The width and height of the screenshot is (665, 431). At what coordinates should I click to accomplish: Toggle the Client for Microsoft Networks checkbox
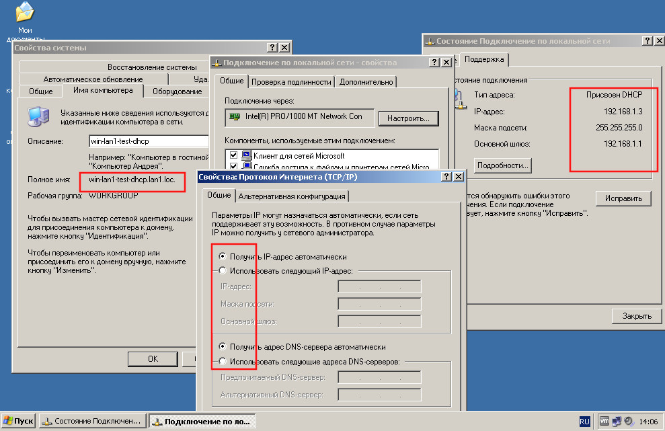(233, 155)
